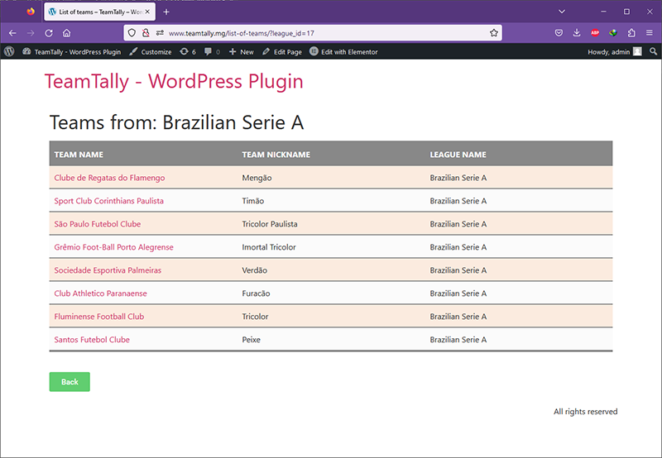Open Grêmio Foot-Ball Porto Alegrense link

pyautogui.click(x=113, y=247)
